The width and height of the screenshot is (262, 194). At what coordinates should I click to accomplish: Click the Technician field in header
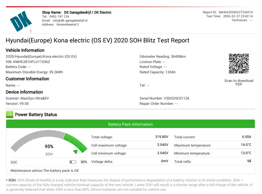(242, 20)
